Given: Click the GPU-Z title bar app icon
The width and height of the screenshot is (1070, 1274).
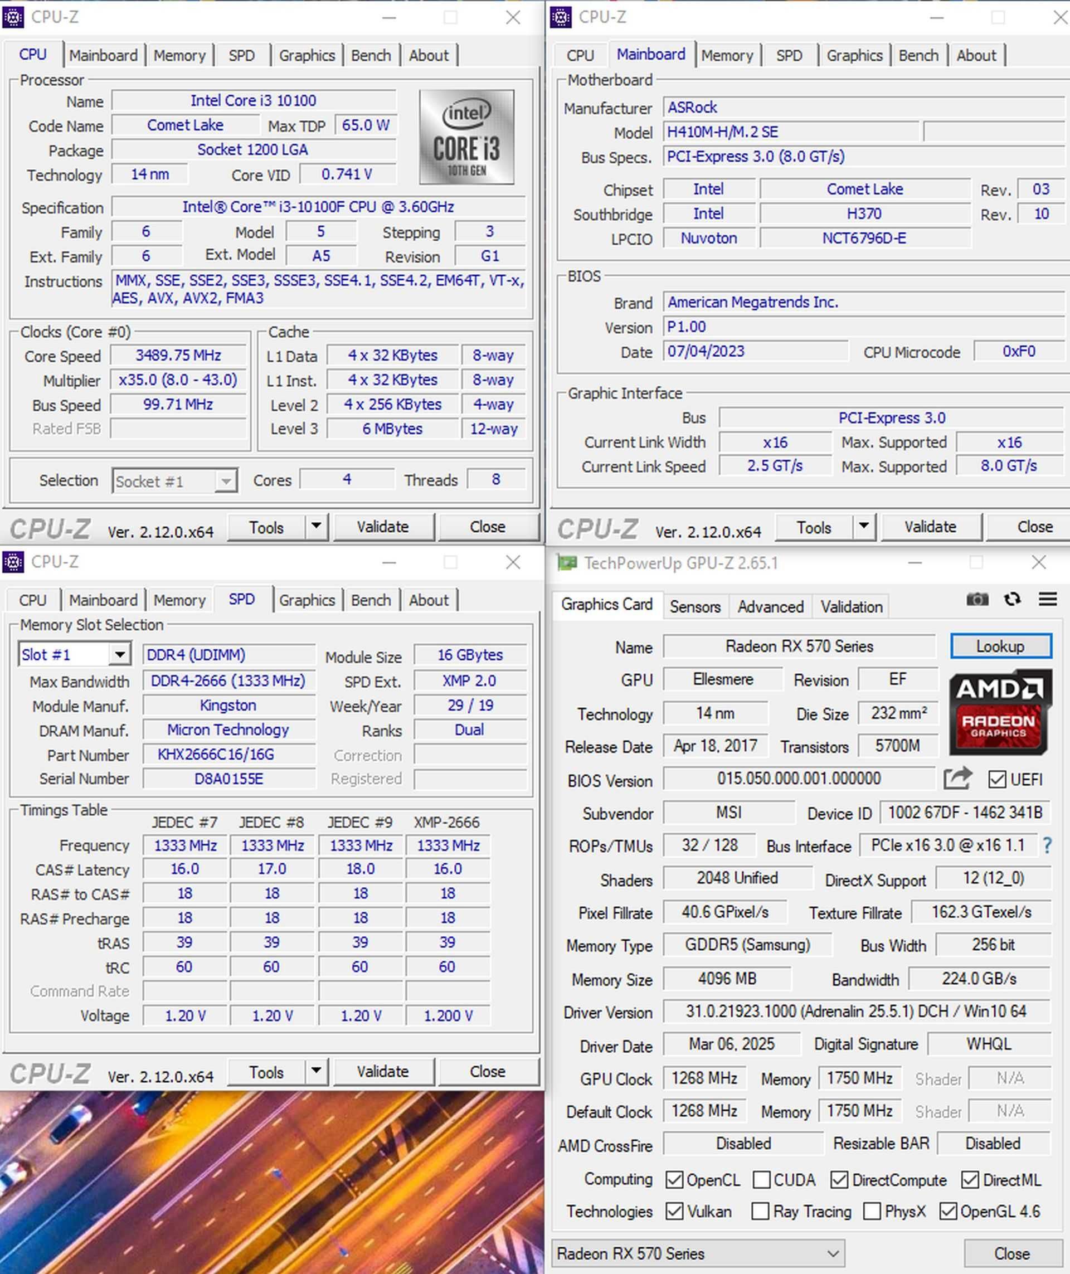Looking at the screenshot, I should (568, 563).
